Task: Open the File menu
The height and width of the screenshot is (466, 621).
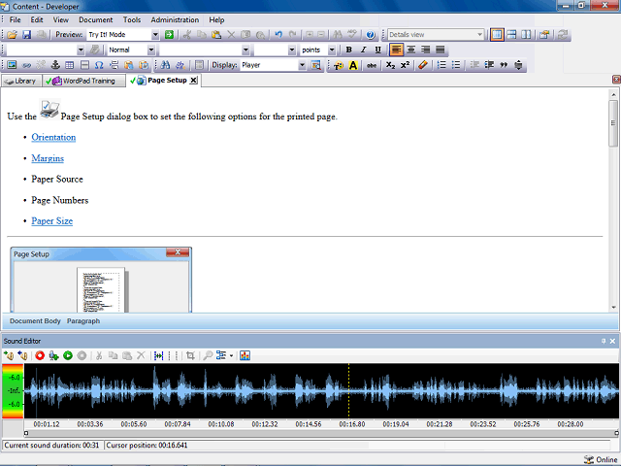Action: point(16,19)
